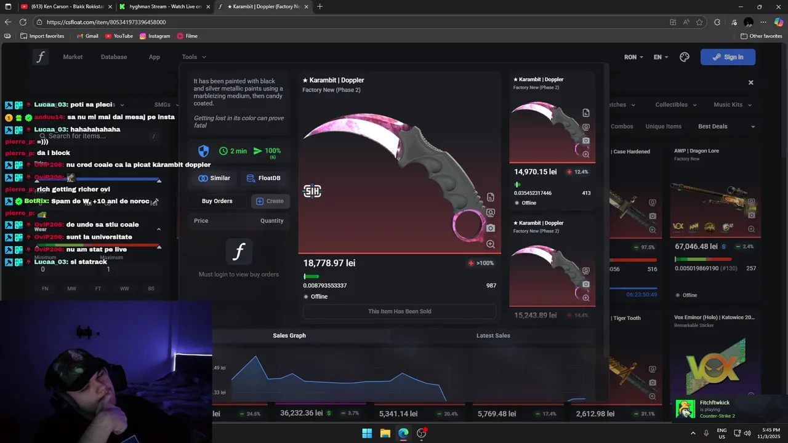This screenshot has height=443, width=788.
Task: Click camera icon on 15,243.89 lei Karambit
Action: tap(586, 284)
